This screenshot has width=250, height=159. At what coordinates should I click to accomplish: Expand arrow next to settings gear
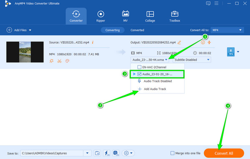tap(131, 153)
